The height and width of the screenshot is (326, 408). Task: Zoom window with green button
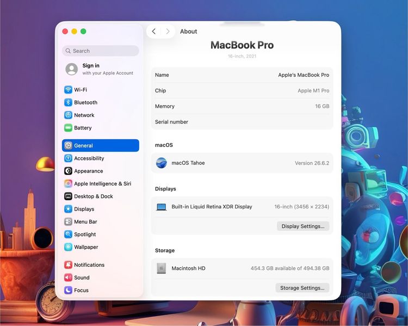click(83, 32)
